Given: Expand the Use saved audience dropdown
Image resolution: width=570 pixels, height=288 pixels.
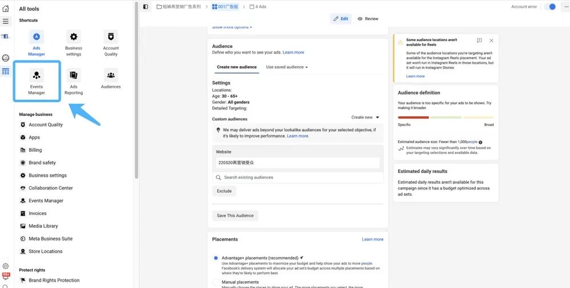Looking at the screenshot, I should coord(287,67).
